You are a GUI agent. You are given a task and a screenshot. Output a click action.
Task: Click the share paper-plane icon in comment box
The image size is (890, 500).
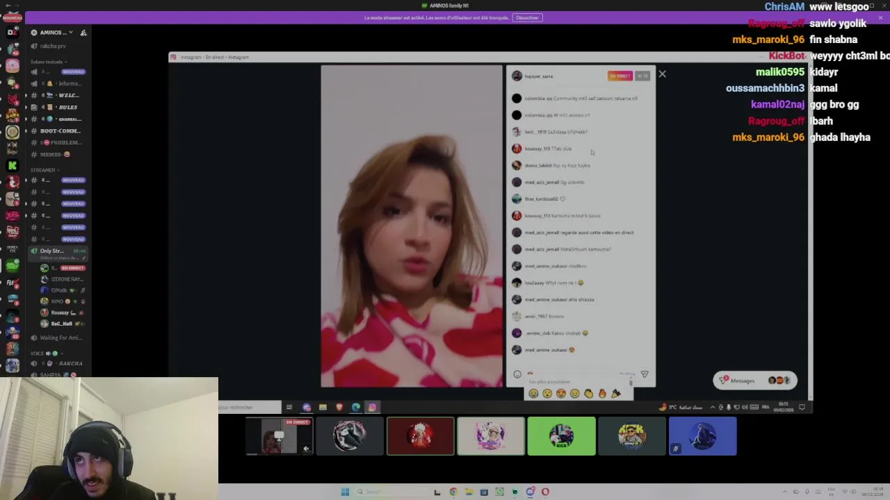[645, 374]
